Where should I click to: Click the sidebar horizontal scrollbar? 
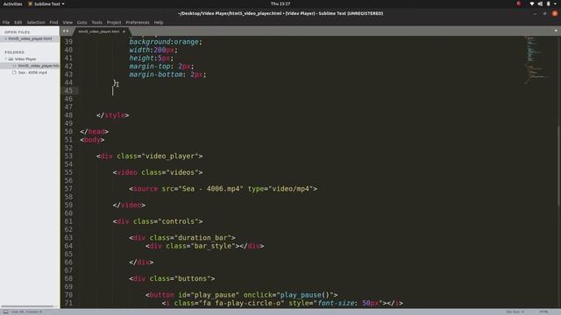coord(27,306)
